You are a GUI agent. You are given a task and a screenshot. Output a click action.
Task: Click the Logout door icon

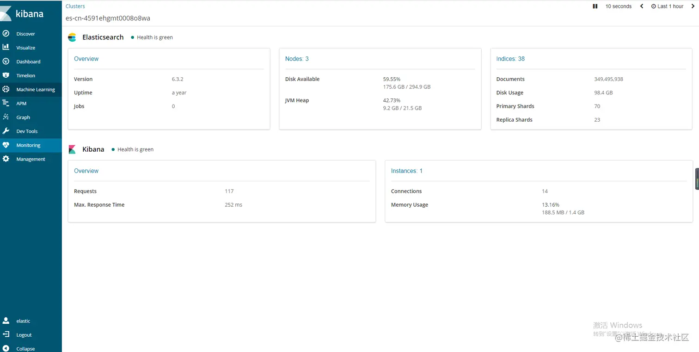6,334
